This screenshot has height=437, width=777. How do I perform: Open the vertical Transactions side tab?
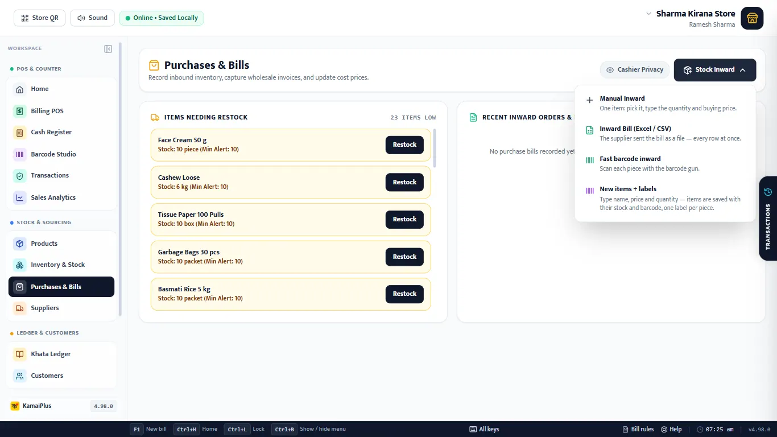[768, 218]
